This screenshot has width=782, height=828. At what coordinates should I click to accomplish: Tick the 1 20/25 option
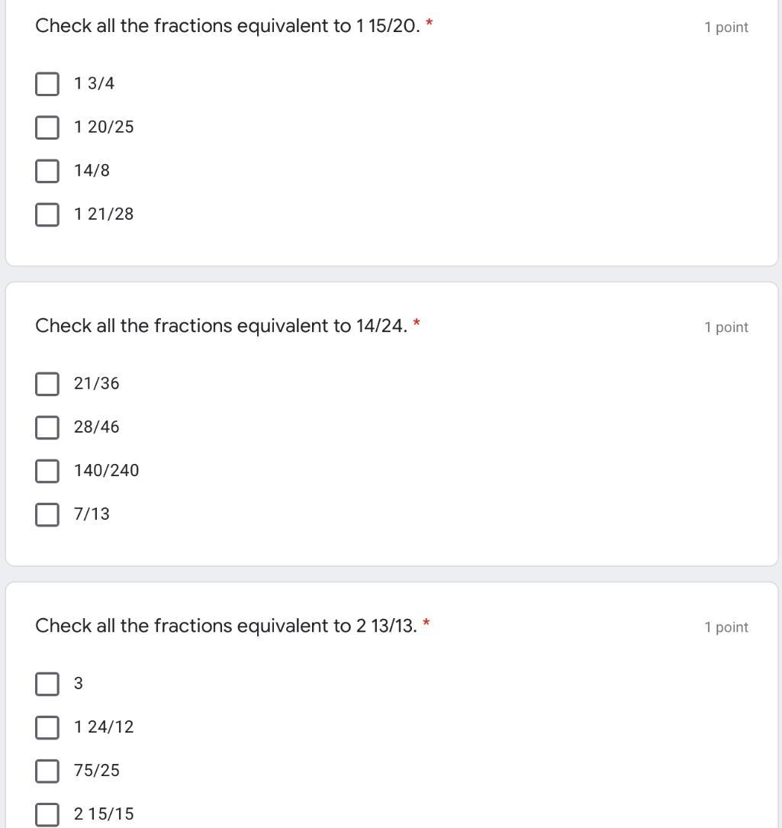click(x=47, y=127)
